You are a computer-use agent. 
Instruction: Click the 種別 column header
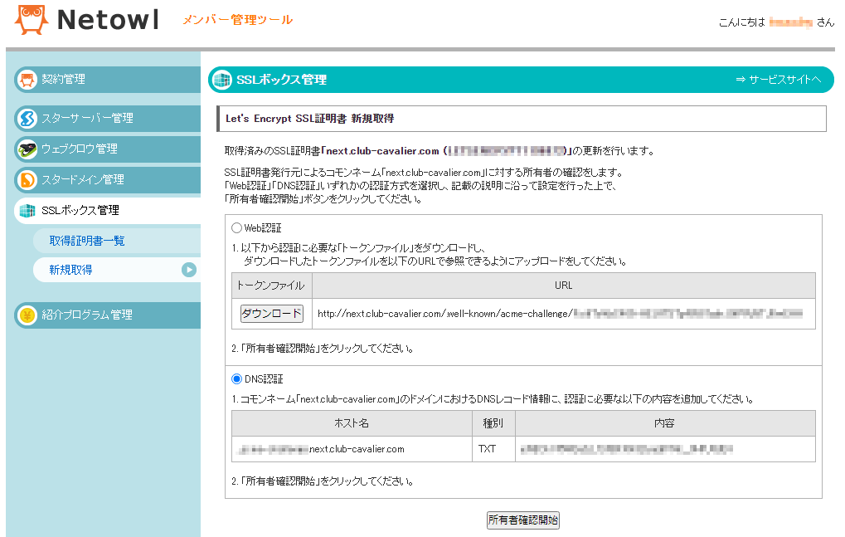point(493,423)
